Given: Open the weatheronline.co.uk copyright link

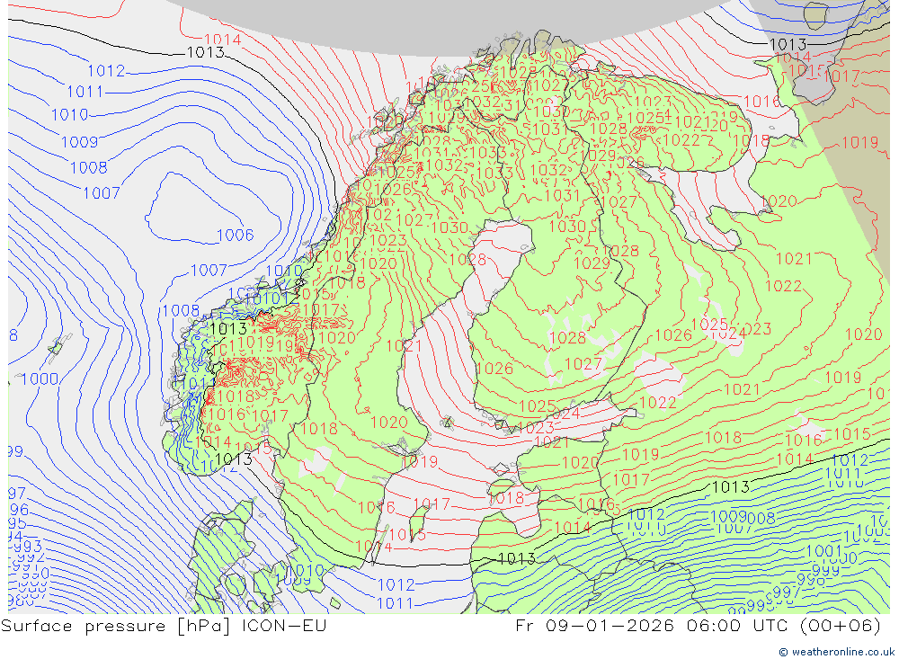Looking at the screenshot, I should 836,652.
